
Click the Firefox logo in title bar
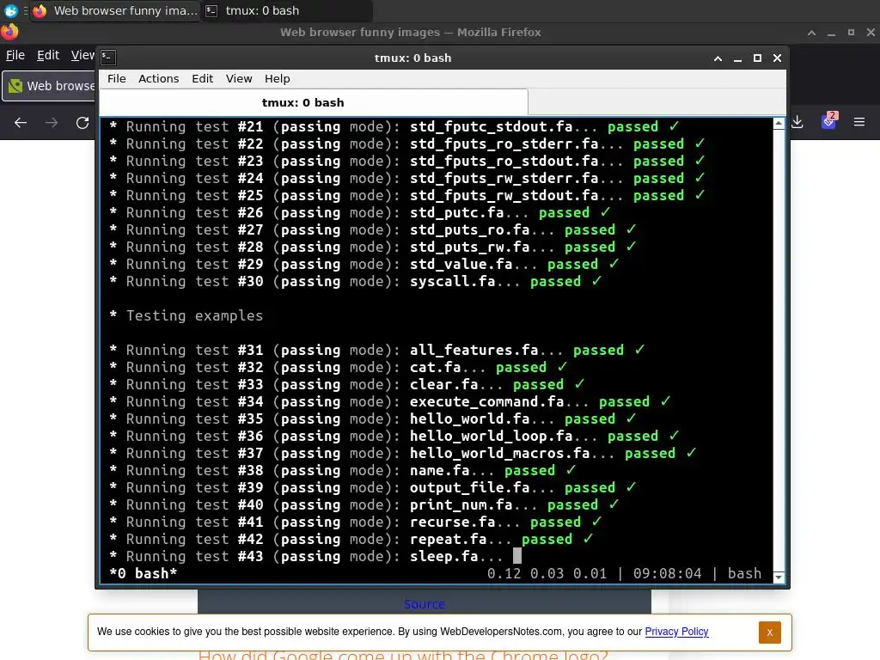pyautogui.click(x=9, y=32)
